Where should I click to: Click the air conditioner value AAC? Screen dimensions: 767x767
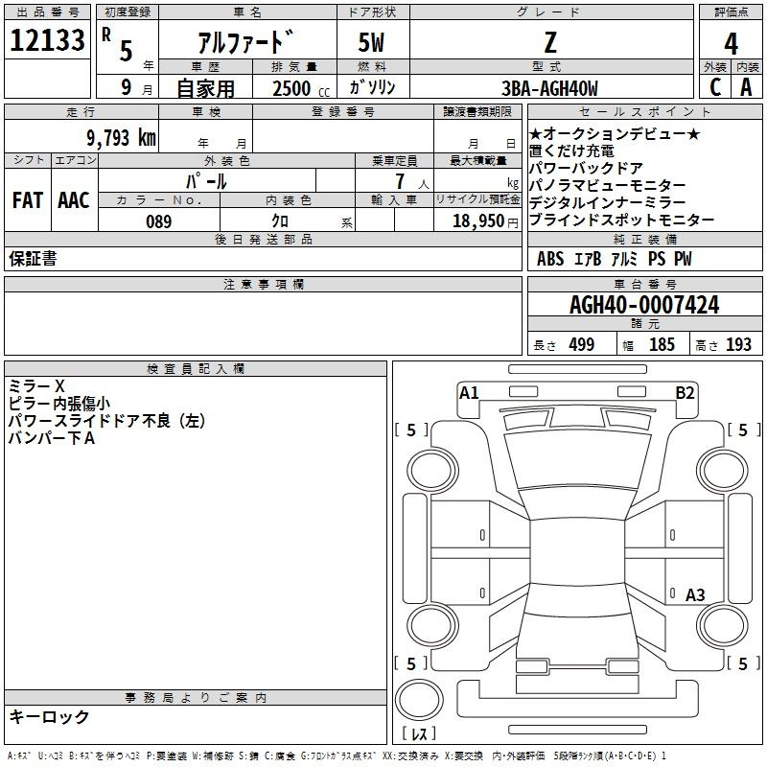(x=74, y=200)
